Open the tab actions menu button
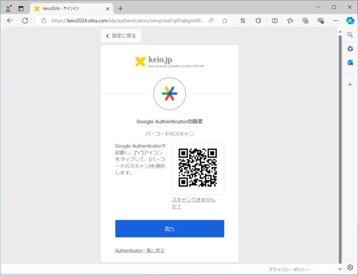358x275 pixels. pos(21,8)
